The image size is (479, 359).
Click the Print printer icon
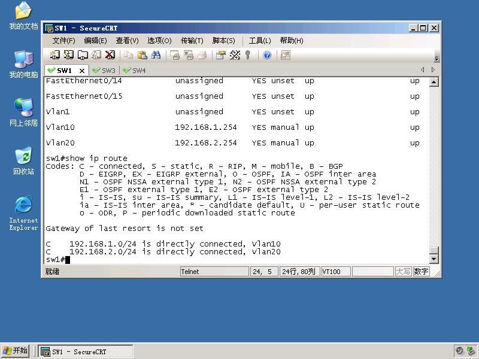[x=202, y=55]
